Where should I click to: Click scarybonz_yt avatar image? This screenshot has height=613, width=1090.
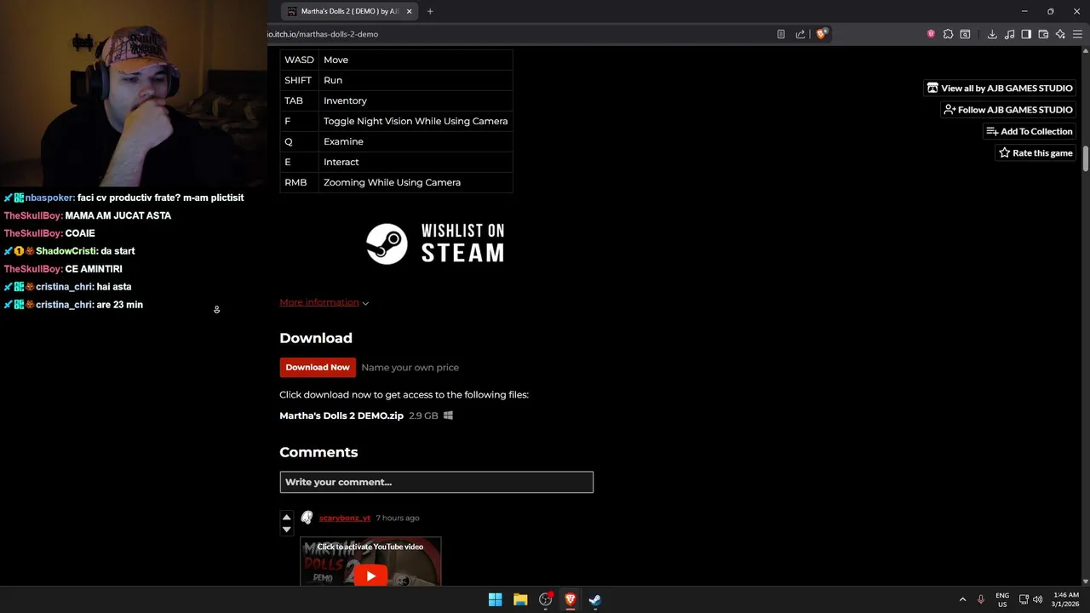pyautogui.click(x=307, y=518)
